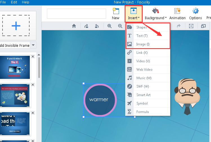Open the Help menu
211x142 pixels.
click(25, 2)
